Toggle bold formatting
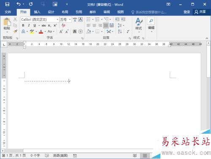Screen dimensions: 211x159 23,25
